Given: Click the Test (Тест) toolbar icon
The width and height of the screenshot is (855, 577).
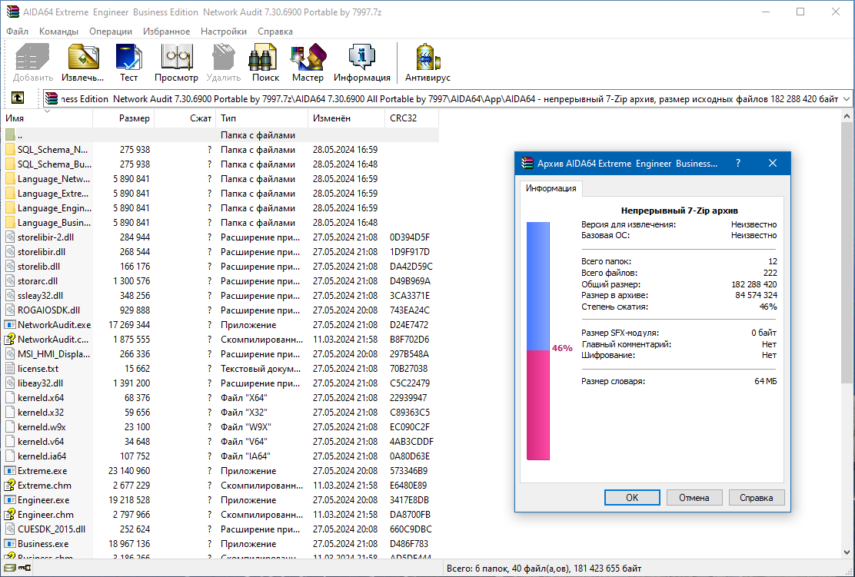Looking at the screenshot, I should click(128, 62).
